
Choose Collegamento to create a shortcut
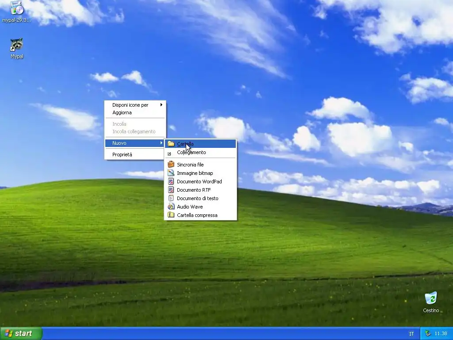pos(200,152)
